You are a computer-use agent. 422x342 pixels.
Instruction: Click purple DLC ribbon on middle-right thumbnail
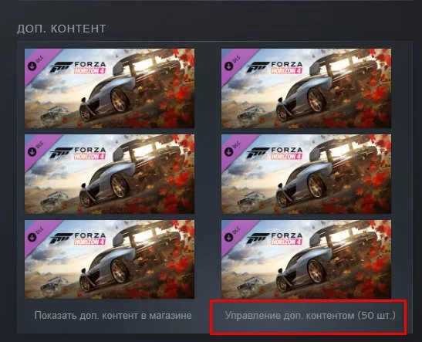(235, 148)
